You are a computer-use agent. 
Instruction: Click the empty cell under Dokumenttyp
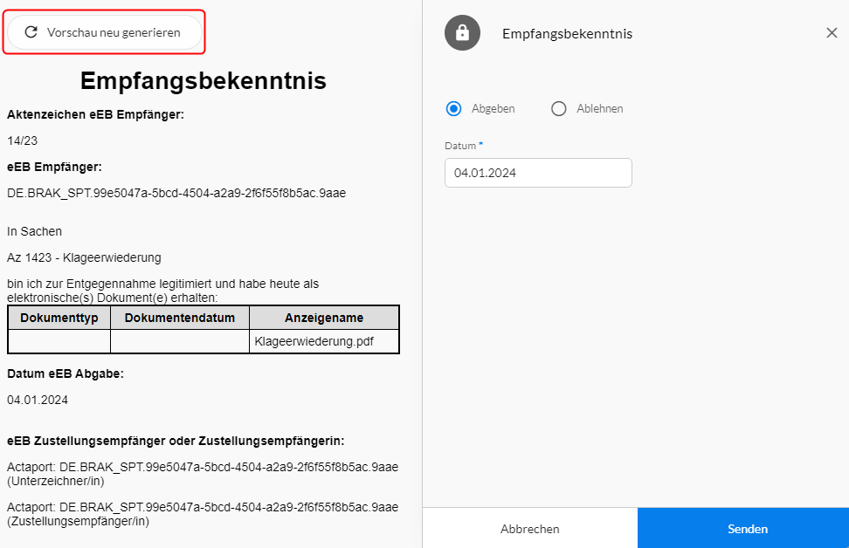coord(59,341)
